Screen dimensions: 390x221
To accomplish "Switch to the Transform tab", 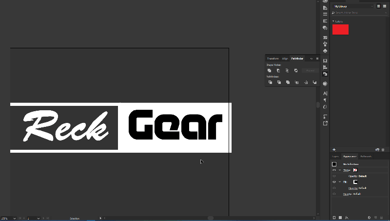I will (x=273, y=59).
